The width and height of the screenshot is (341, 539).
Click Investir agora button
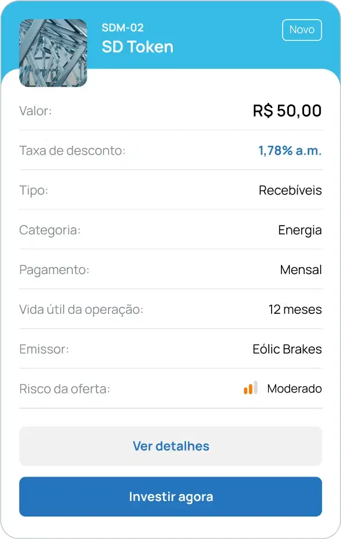coord(170,496)
